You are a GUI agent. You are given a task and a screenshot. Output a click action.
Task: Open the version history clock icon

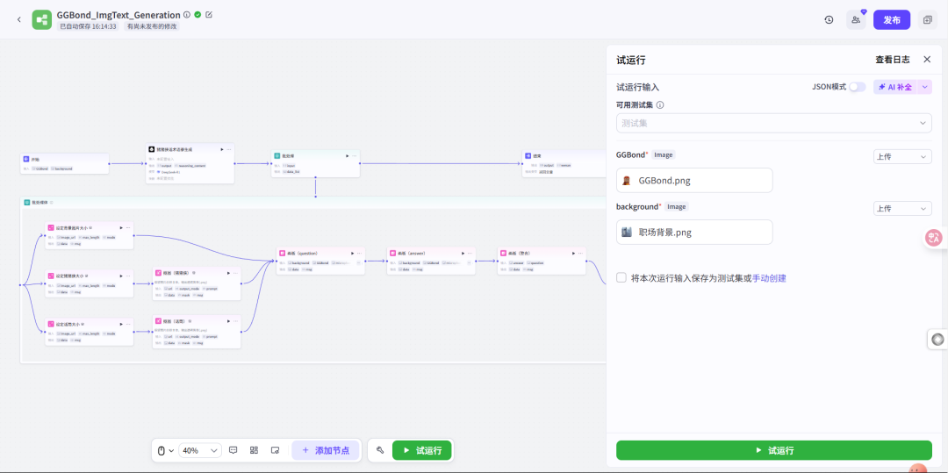829,20
